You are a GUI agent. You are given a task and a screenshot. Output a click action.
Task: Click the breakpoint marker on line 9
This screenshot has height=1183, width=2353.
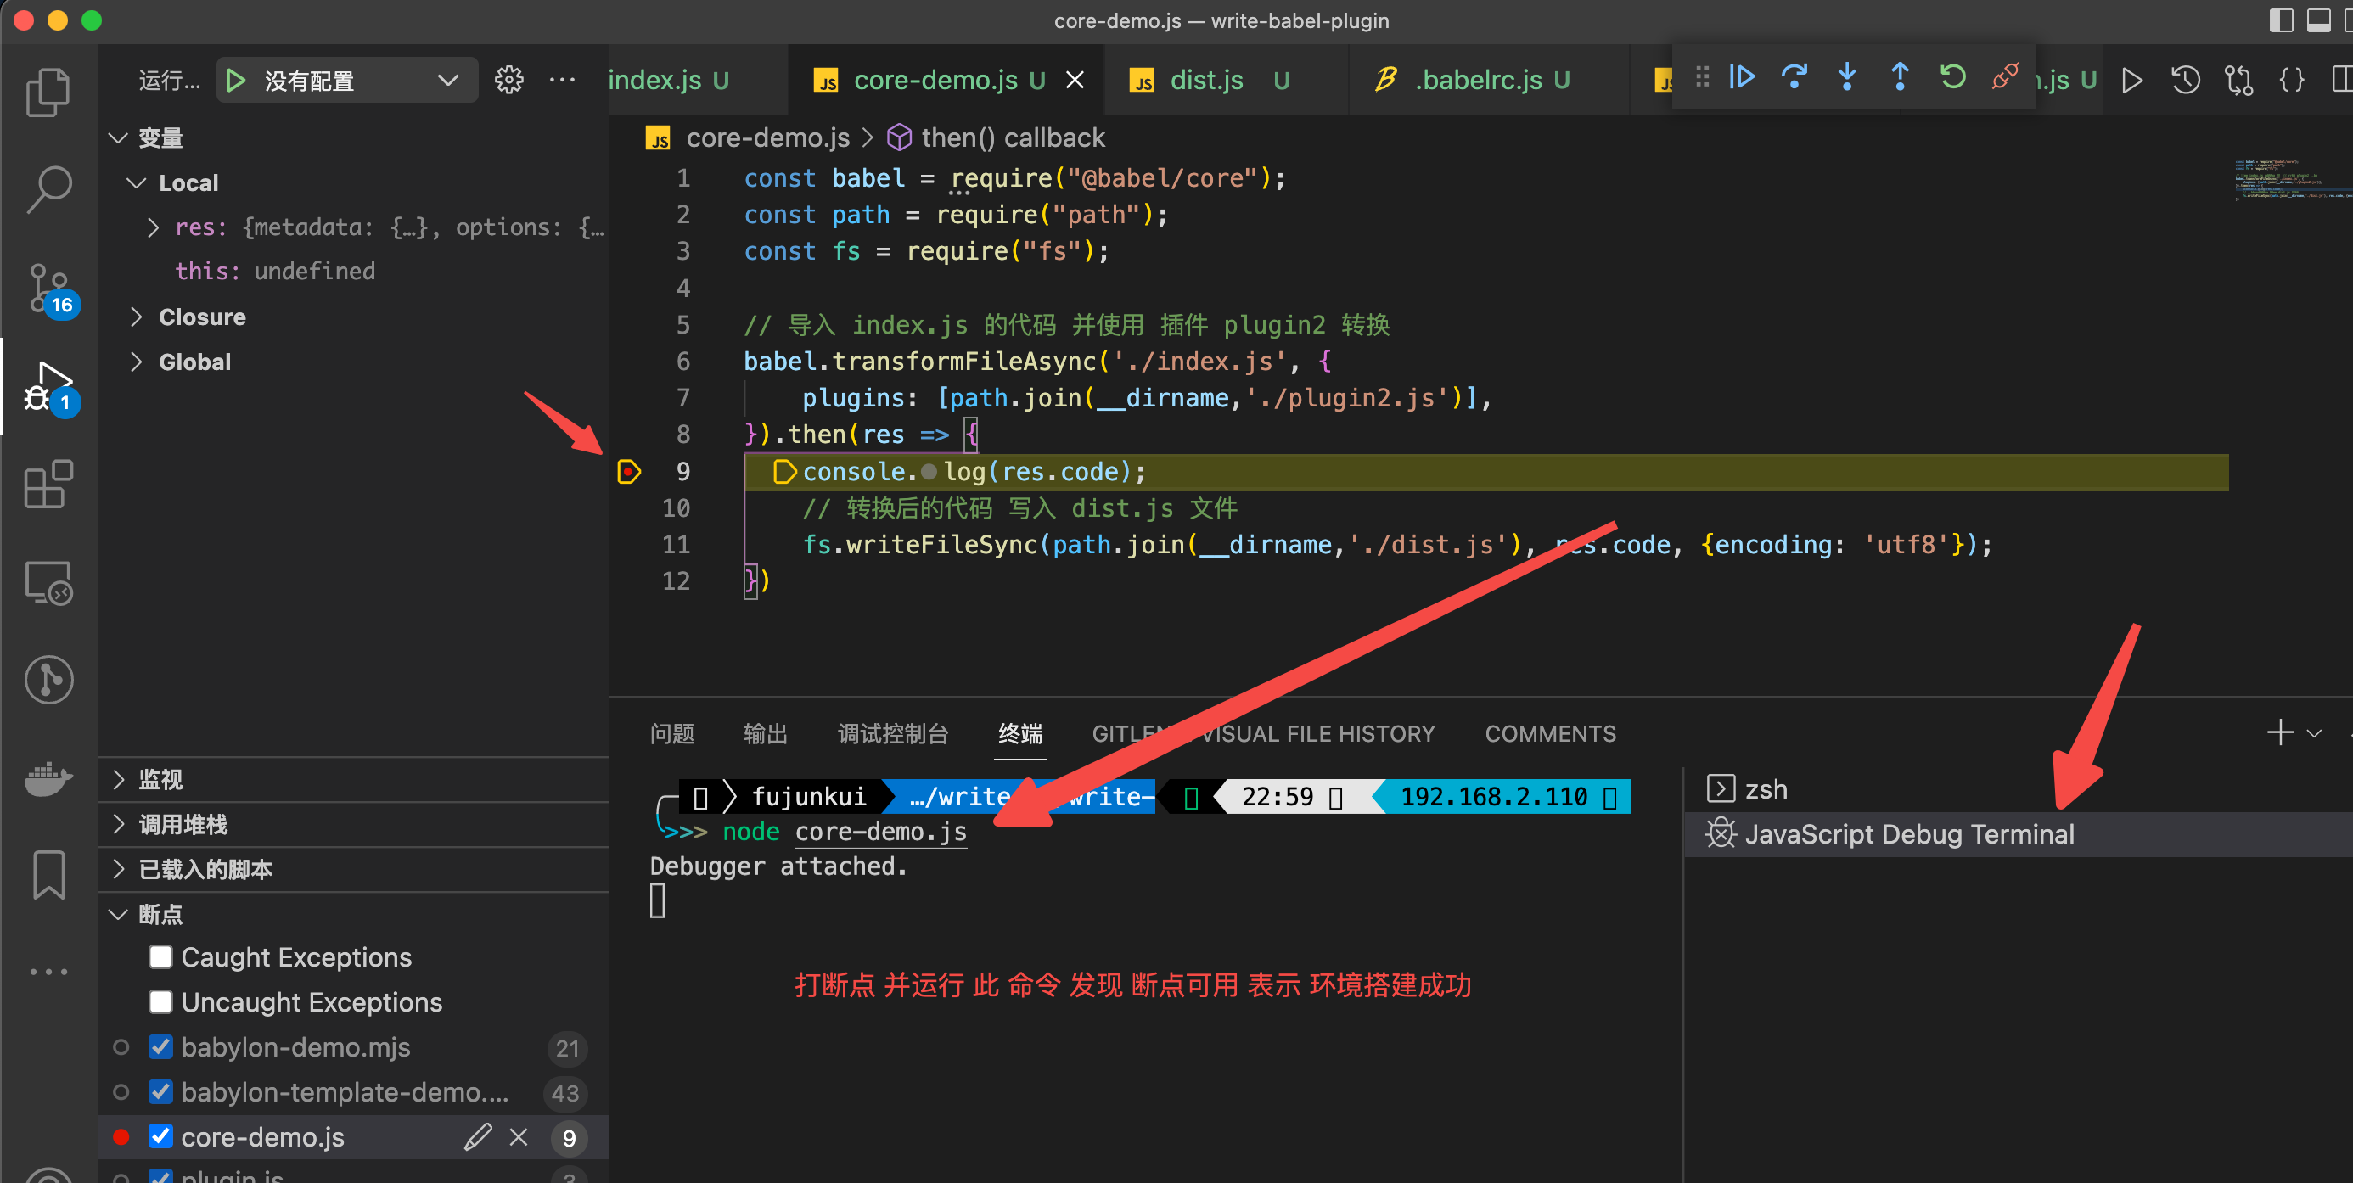click(x=629, y=471)
